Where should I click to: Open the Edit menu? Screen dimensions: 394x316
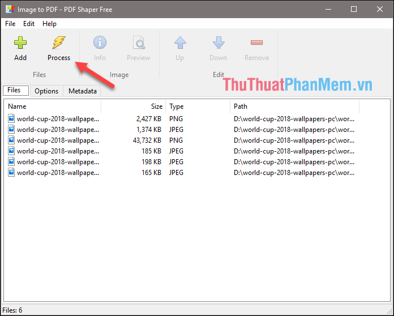click(29, 24)
